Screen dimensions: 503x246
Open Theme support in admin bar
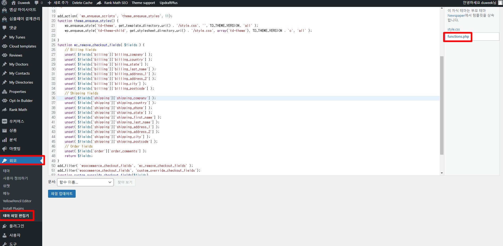(143, 3)
